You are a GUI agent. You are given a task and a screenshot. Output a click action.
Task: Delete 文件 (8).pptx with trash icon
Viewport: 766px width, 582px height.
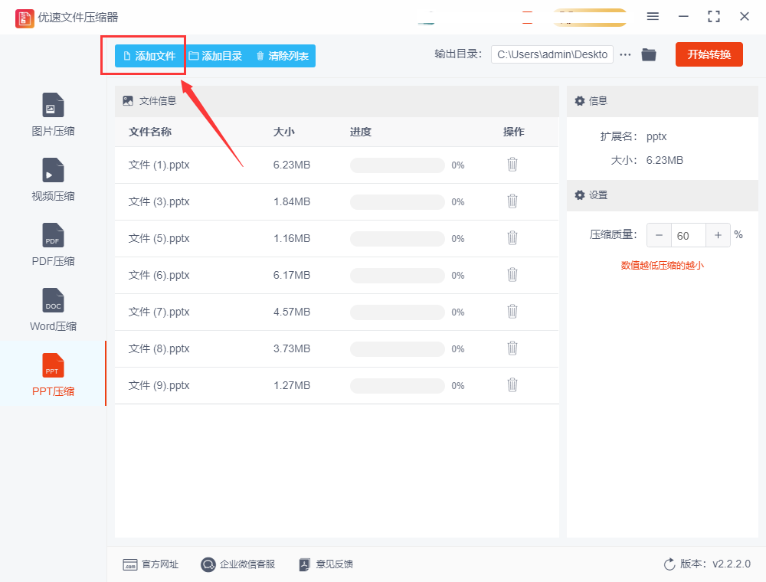point(512,348)
